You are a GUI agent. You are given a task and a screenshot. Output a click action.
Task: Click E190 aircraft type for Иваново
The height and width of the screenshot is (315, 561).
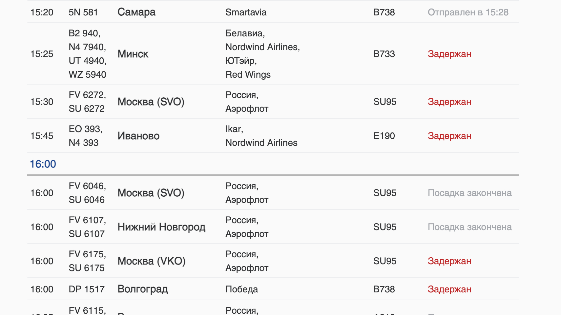(x=384, y=136)
